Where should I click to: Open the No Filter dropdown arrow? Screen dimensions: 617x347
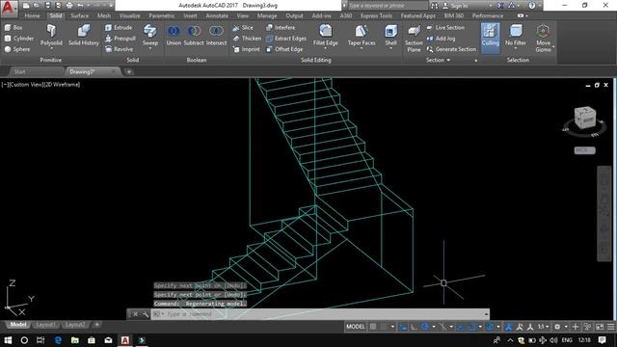click(516, 48)
